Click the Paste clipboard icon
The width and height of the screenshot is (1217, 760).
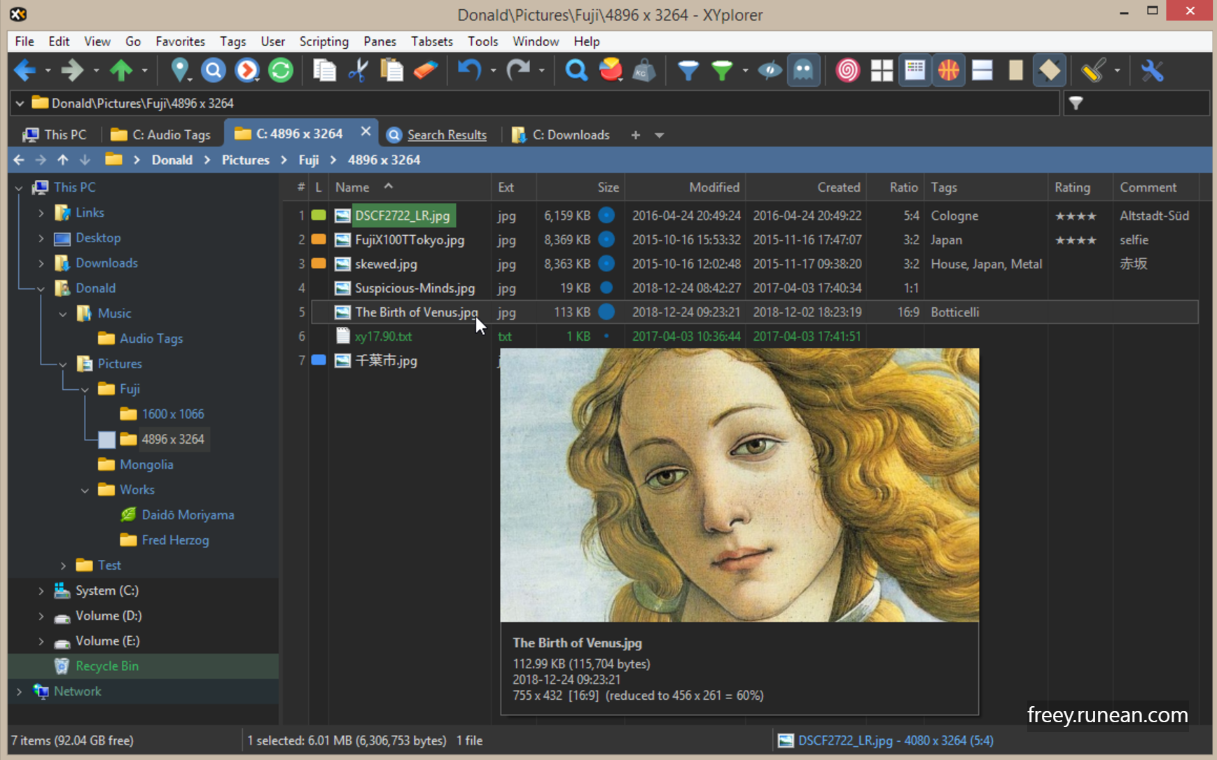tap(391, 70)
